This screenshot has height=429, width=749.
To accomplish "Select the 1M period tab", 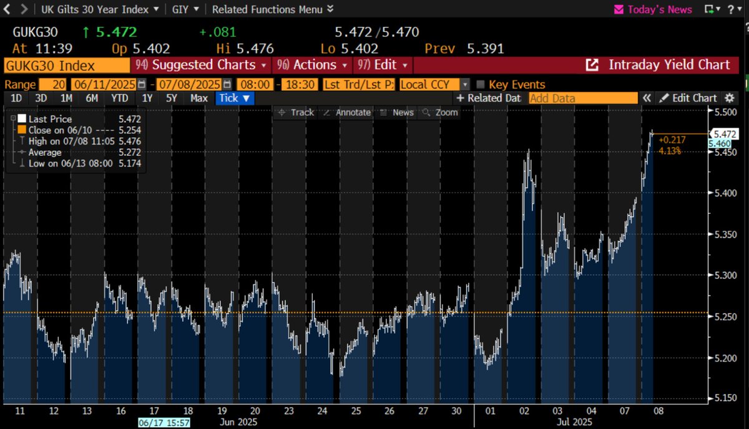I will click(66, 98).
